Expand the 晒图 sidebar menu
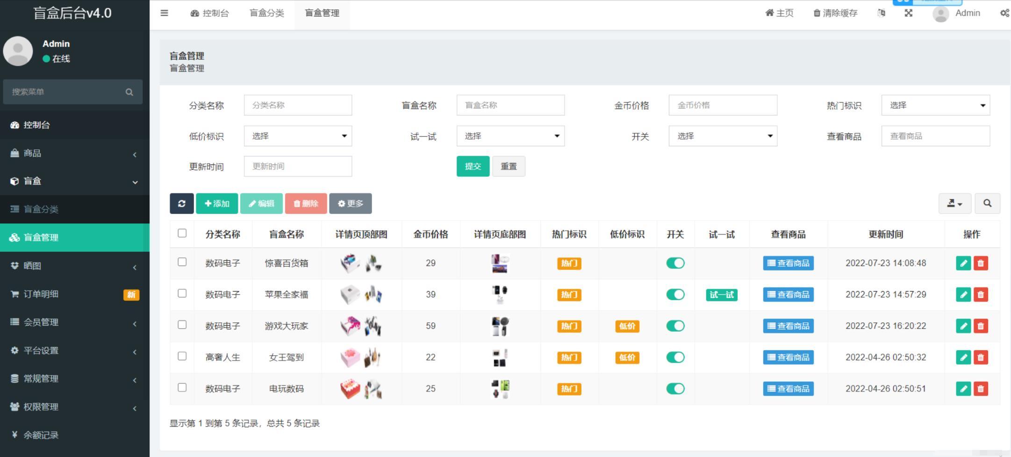Image resolution: width=1011 pixels, height=457 pixels. (x=75, y=266)
